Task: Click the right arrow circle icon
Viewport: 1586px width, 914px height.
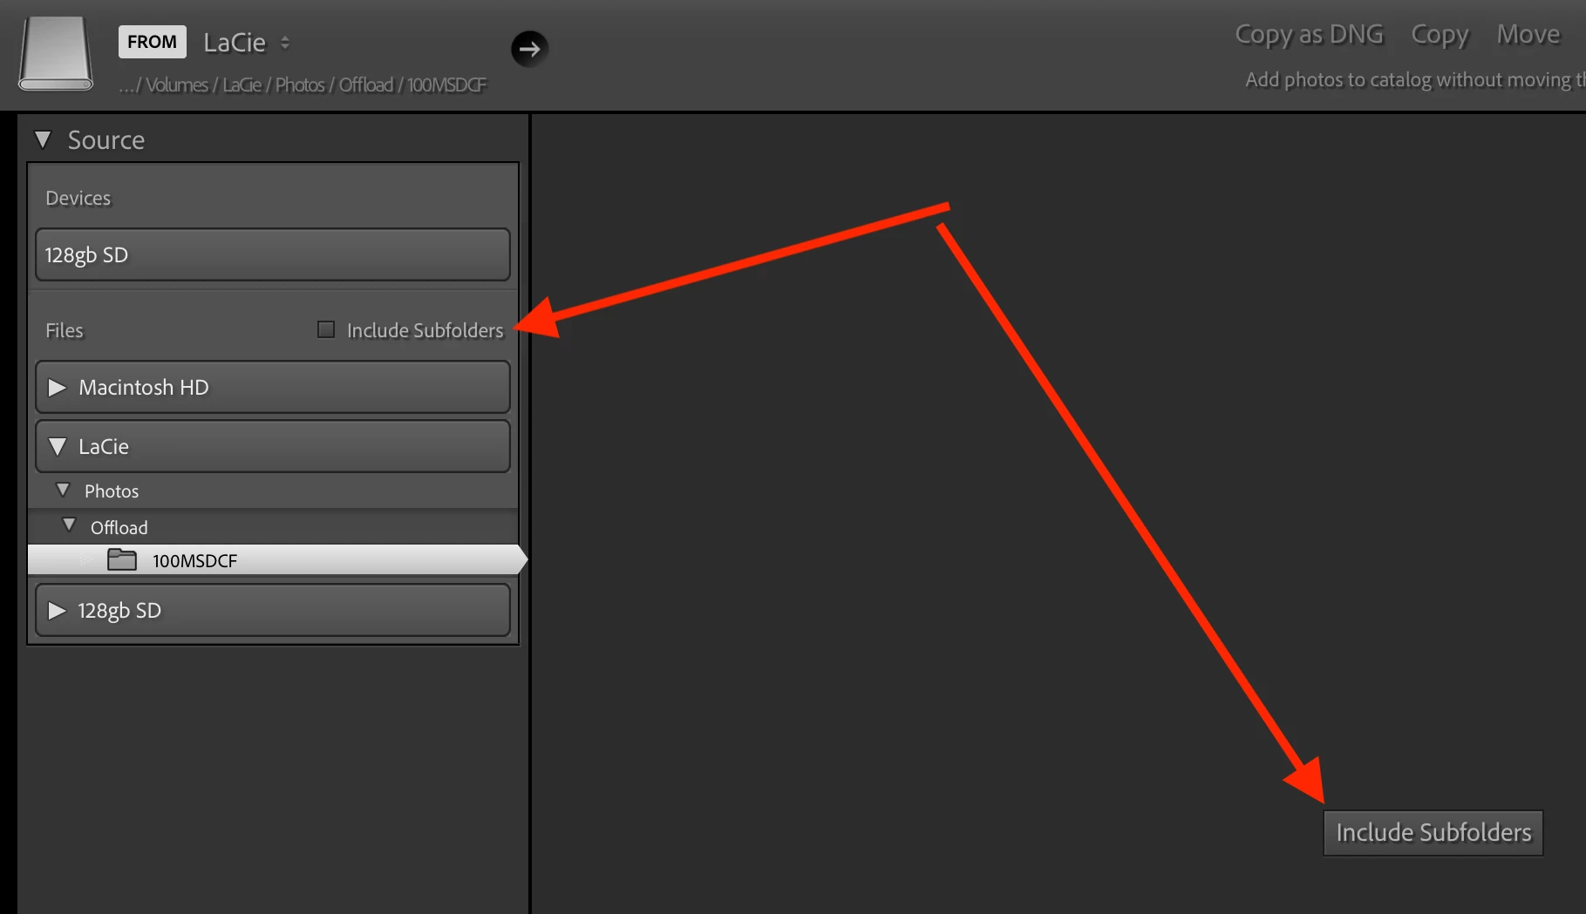Action: [529, 49]
